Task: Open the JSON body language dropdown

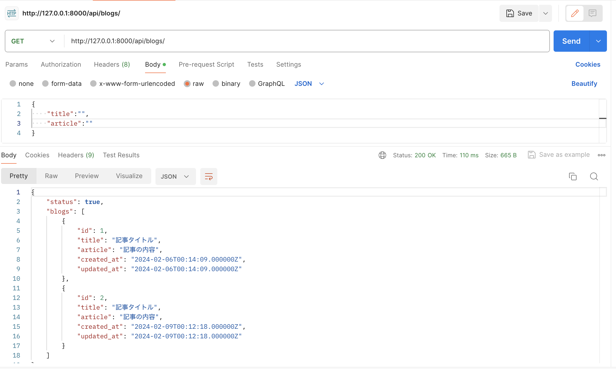Action: pyautogui.click(x=309, y=83)
